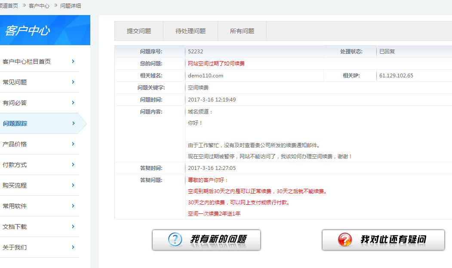This screenshot has height=268, width=452.
Task: Go to 客户中心 in the breadcrumb
Action: [x=39, y=6]
